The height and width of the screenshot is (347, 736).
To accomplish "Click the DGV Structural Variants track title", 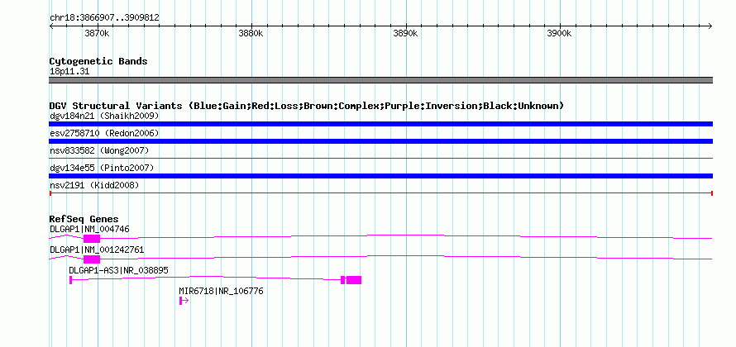I will (x=307, y=106).
